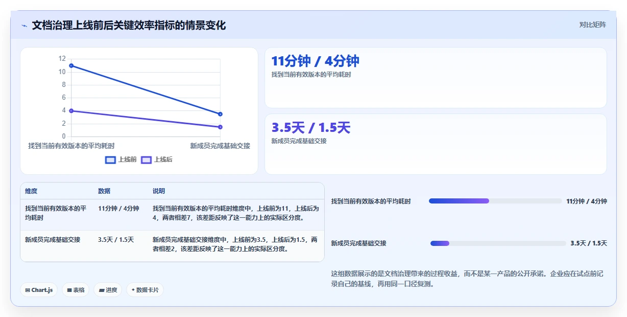Click the 进度 tag chip

click(108, 290)
